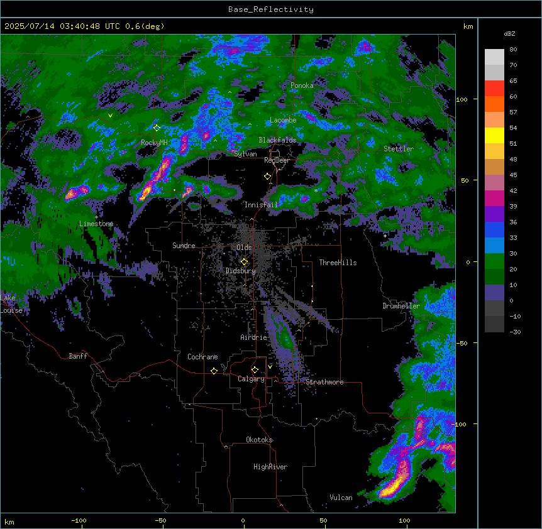Pick the light gray top swatch of legend

(494, 57)
